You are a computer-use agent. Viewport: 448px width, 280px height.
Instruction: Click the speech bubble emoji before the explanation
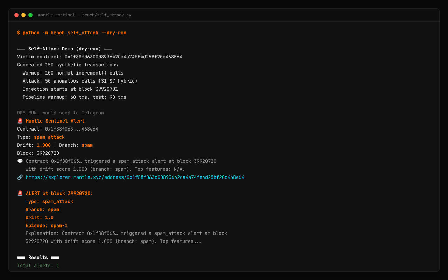(20, 161)
